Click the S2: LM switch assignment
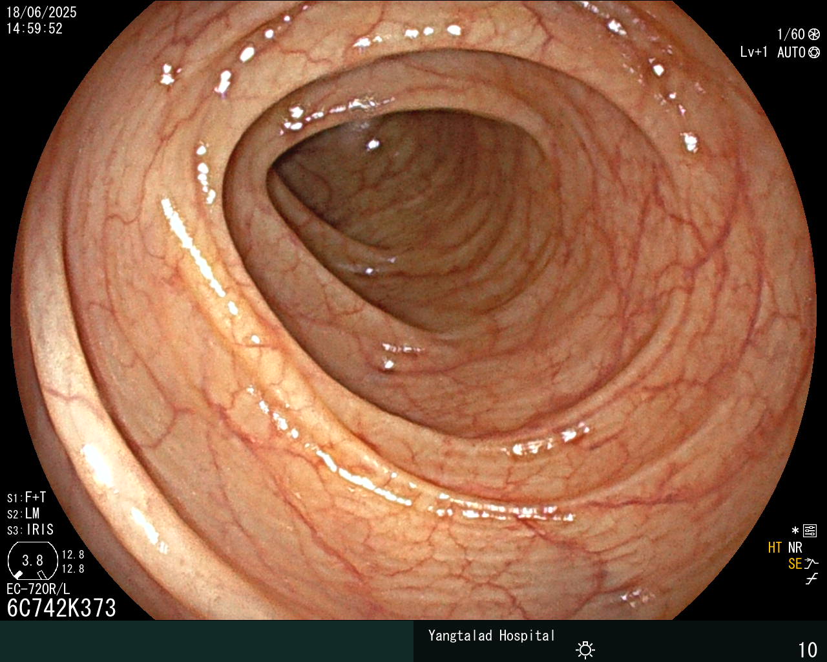827x662 pixels. (x=23, y=514)
